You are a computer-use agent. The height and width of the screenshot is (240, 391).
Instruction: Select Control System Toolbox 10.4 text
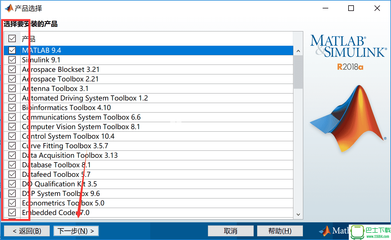(x=68, y=136)
